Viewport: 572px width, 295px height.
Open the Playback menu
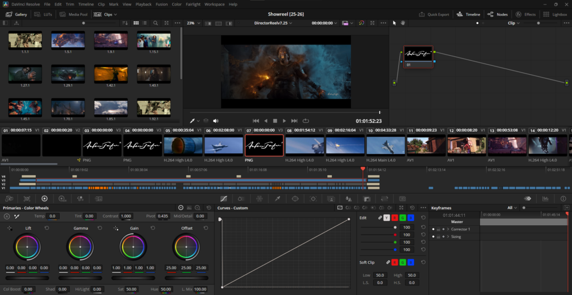143,4
